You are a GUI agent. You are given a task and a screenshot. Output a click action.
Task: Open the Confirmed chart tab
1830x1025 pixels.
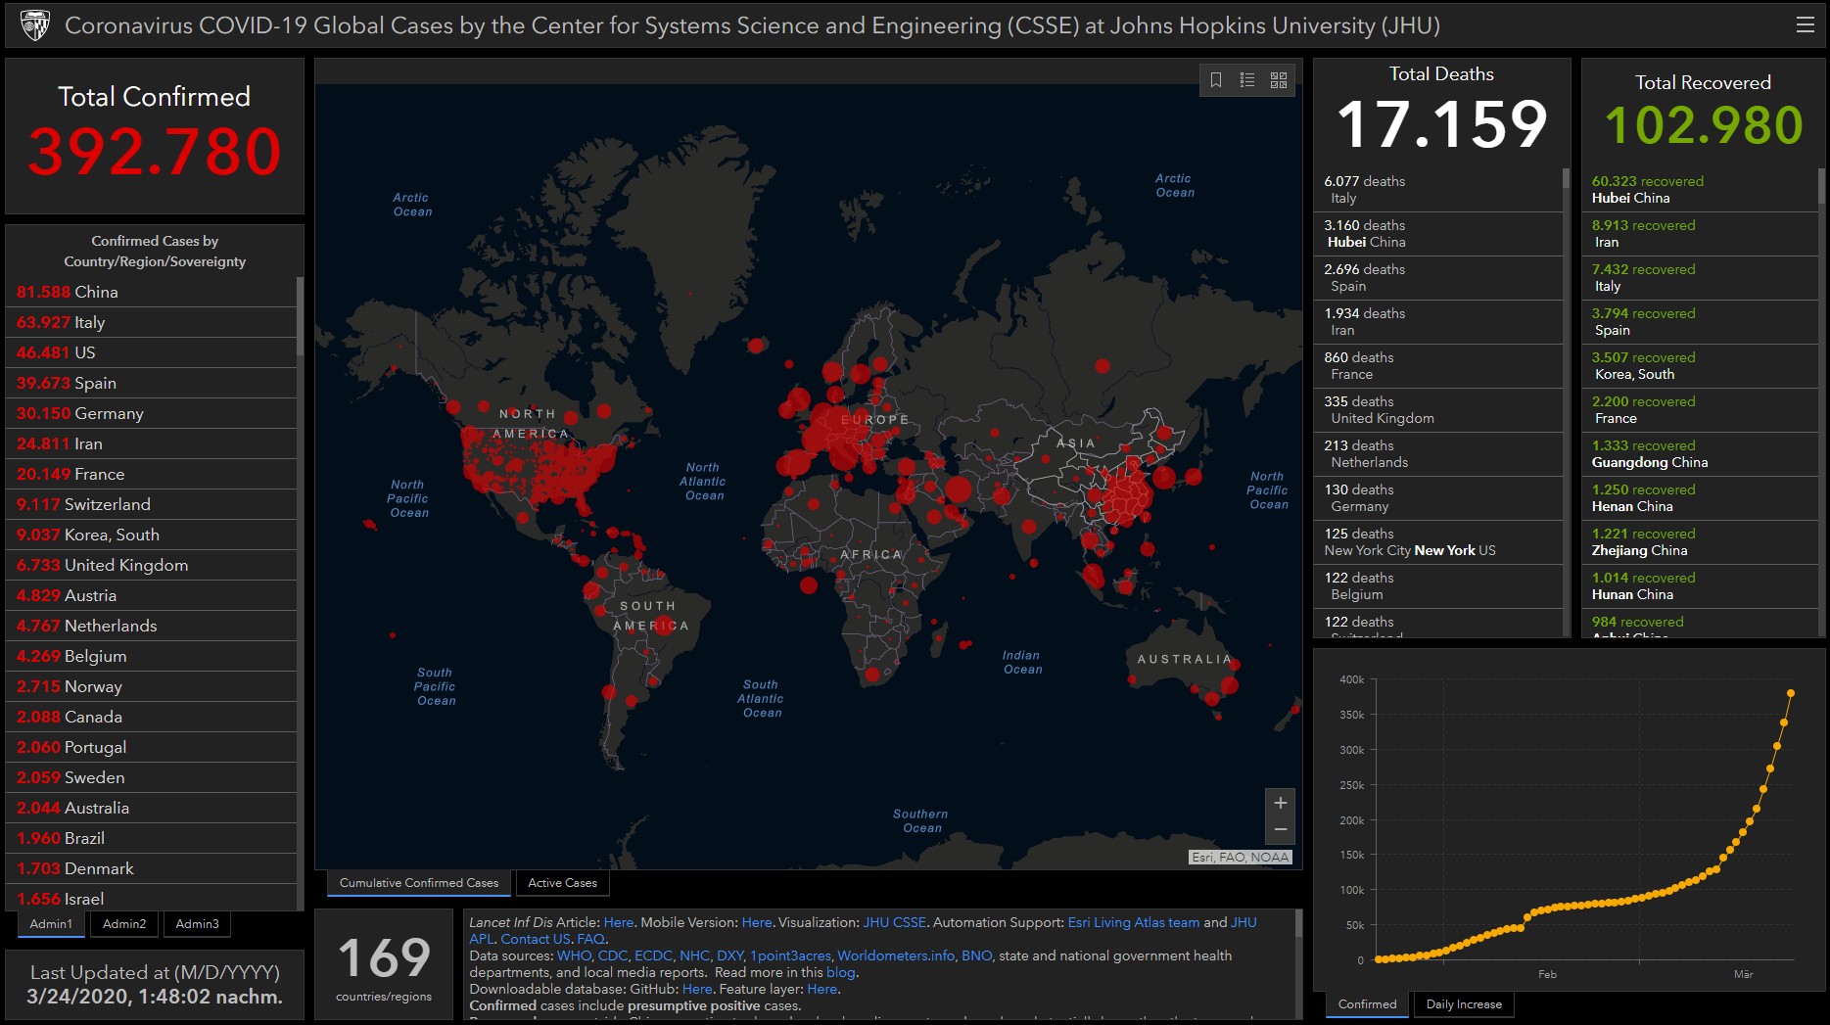1368,1004
